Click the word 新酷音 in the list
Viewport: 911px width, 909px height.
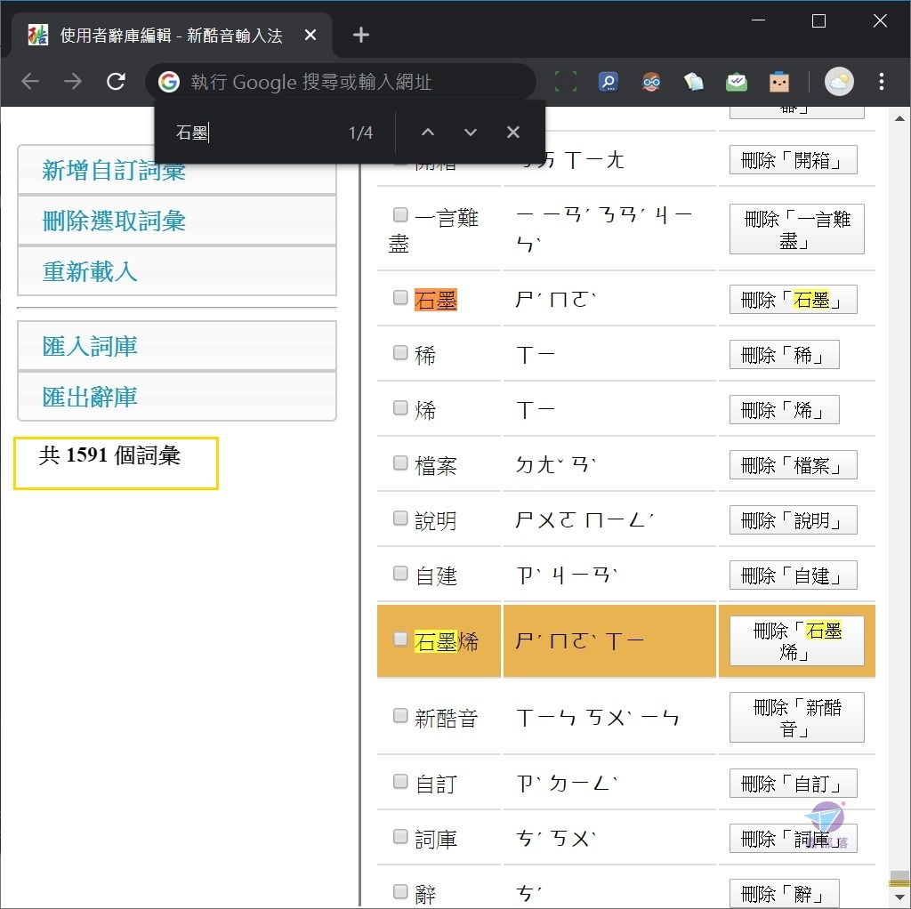pos(447,719)
